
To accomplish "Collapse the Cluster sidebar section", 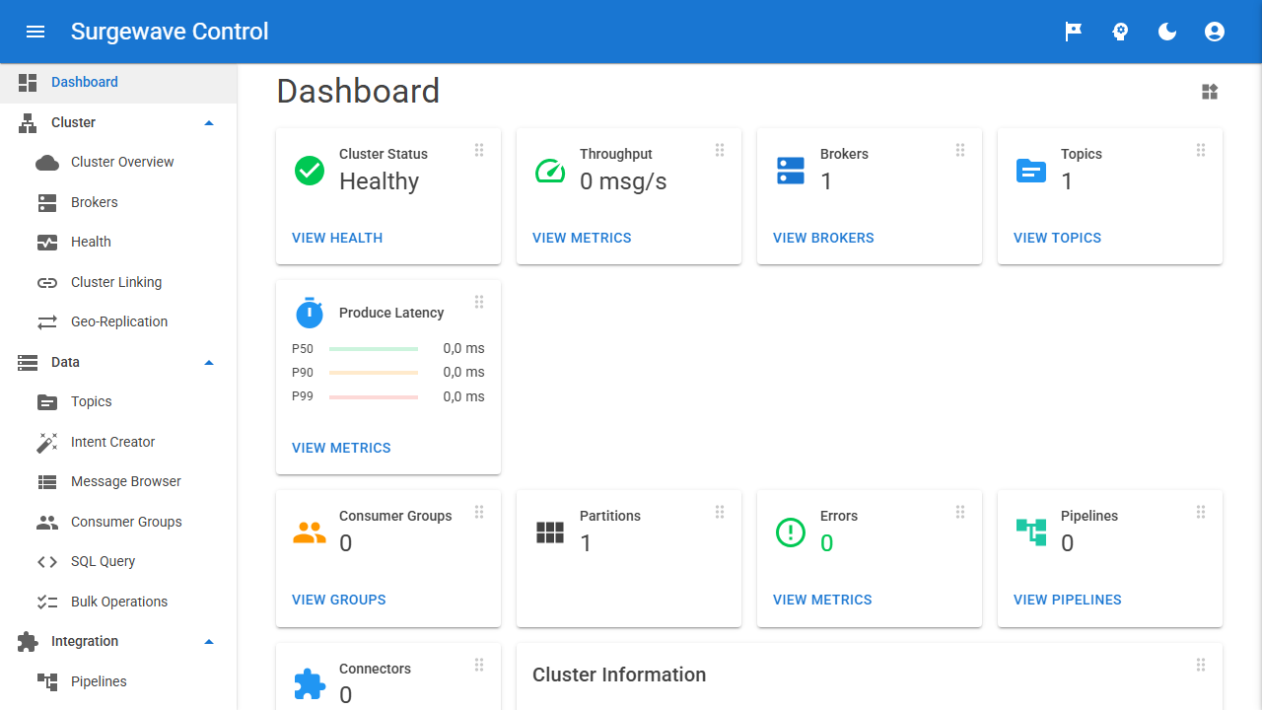I will 208,122.
